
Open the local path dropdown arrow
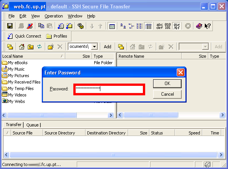[x=94, y=47]
